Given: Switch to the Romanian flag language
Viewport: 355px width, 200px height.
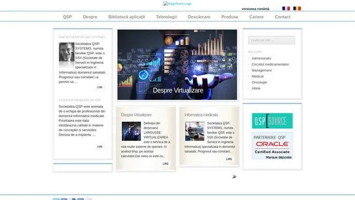Looking at the screenshot, I should (297, 8).
